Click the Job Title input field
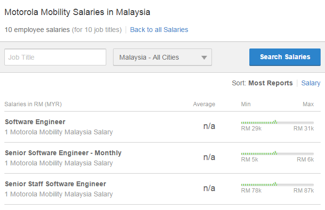Image resolution: width=325 pixels, height=210 pixels. coord(55,57)
